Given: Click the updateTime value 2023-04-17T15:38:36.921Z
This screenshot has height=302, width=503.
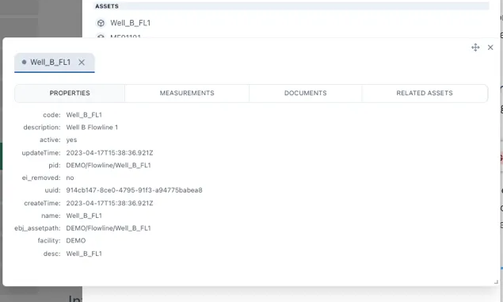Looking at the screenshot, I should (x=110, y=153).
